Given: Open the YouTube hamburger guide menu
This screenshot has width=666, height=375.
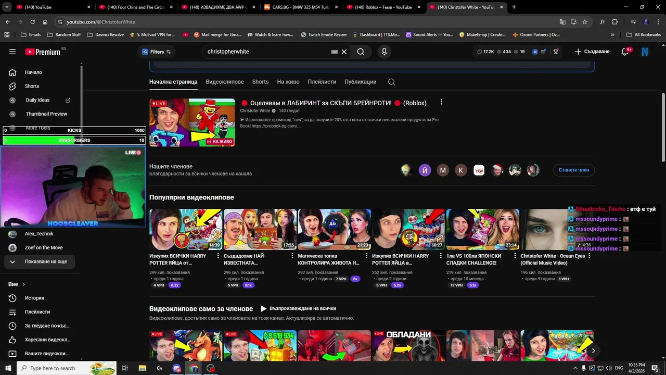Looking at the screenshot, I should point(12,52).
